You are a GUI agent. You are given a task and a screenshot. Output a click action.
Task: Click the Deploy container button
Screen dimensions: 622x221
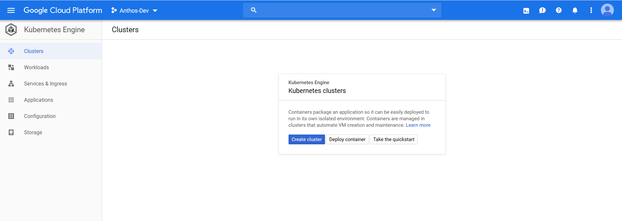point(347,139)
